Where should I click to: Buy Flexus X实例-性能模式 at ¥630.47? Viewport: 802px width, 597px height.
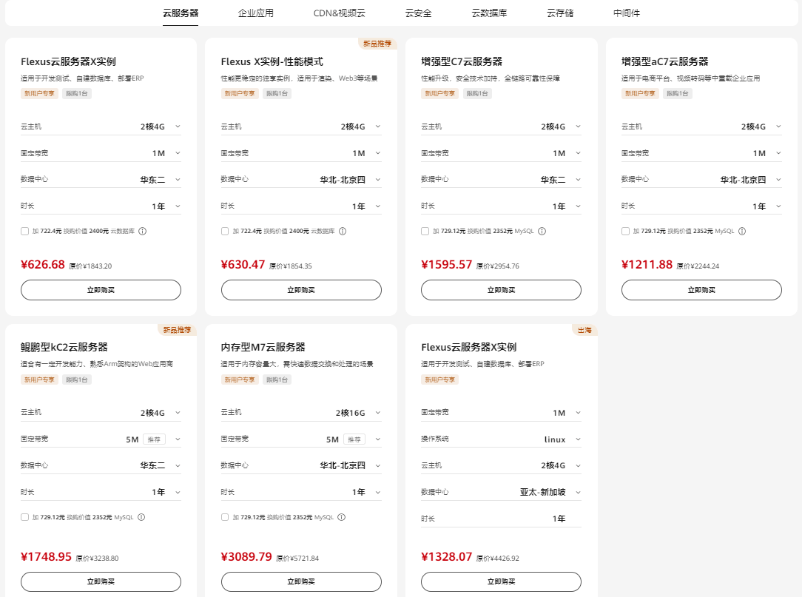301,290
